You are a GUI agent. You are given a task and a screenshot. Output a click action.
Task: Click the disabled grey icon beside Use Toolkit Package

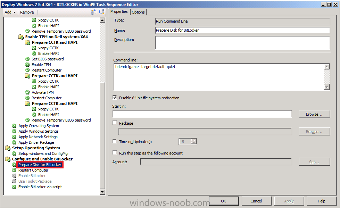click(14, 181)
